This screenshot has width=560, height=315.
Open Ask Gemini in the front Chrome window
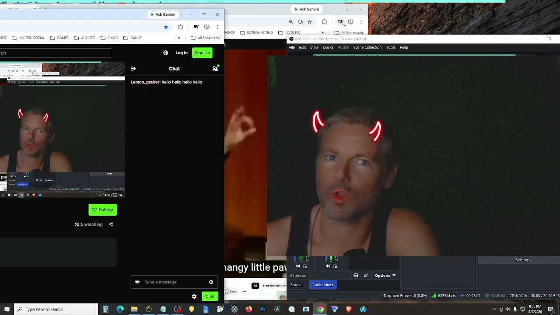tap(163, 14)
